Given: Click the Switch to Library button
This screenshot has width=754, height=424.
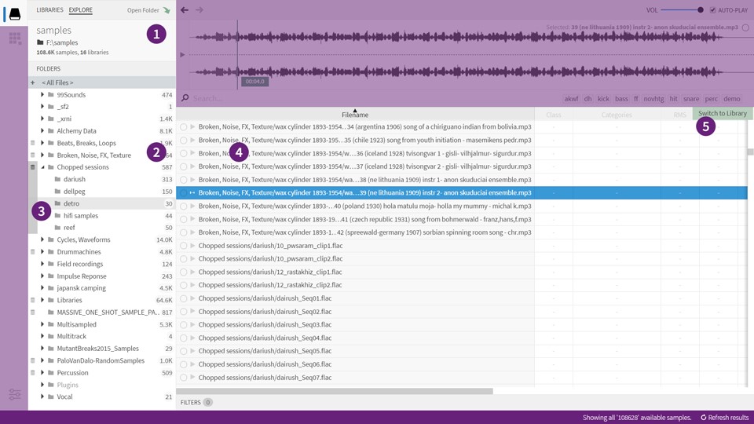Looking at the screenshot, I should [x=722, y=114].
